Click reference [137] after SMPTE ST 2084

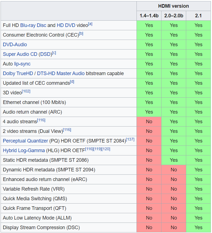pyautogui.click(x=130, y=139)
